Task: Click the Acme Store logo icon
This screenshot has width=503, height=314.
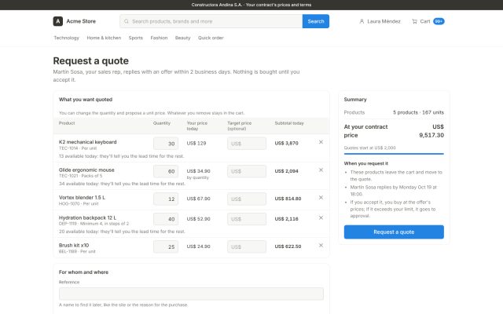Action: point(57,21)
